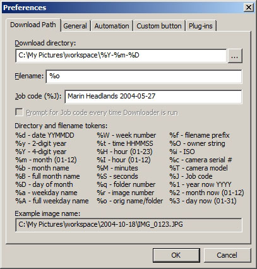The width and height of the screenshot is (257, 269).
Task: Click the %J - Job code token text
Action: [191, 176]
